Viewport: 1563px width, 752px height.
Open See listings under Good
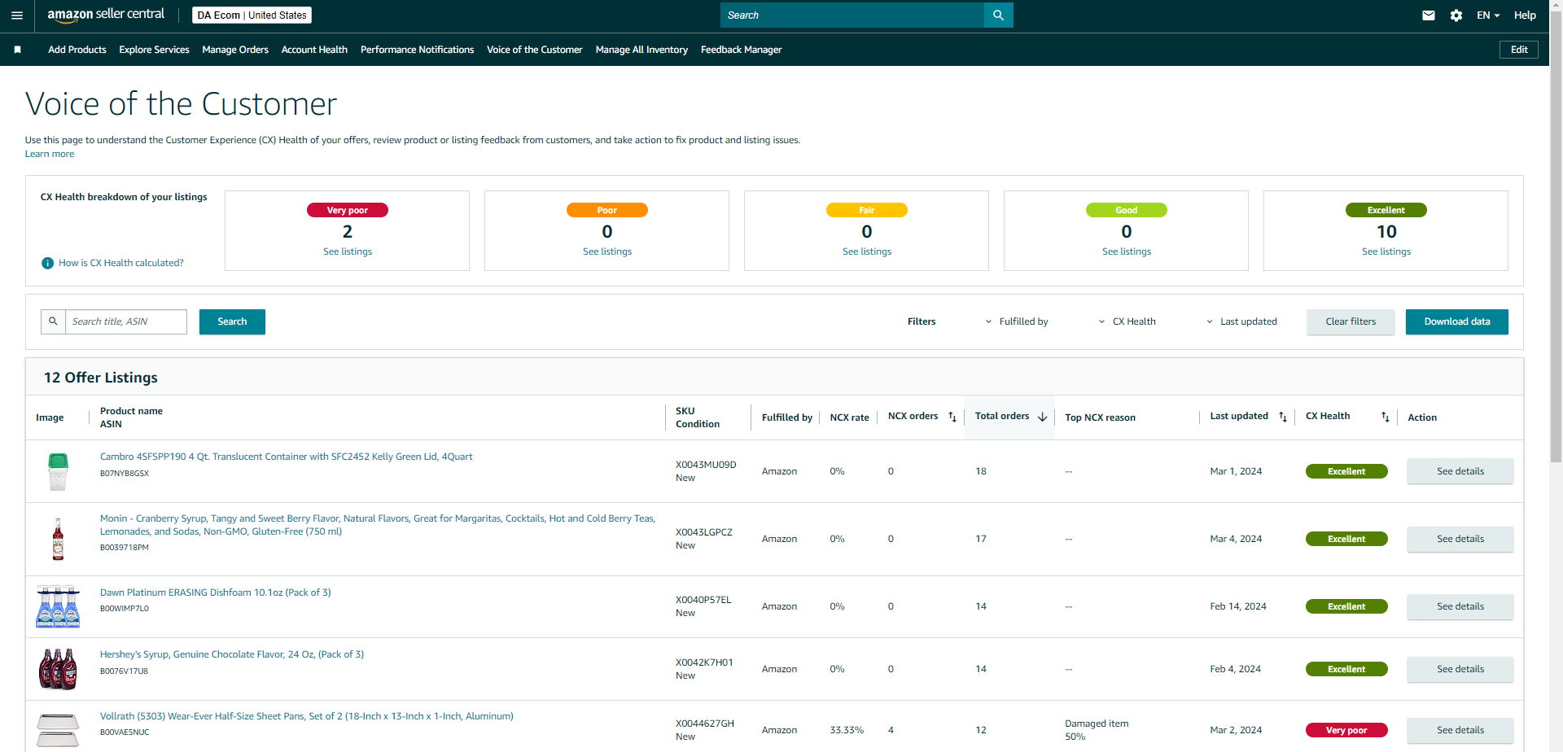(x=1127, y=251)
